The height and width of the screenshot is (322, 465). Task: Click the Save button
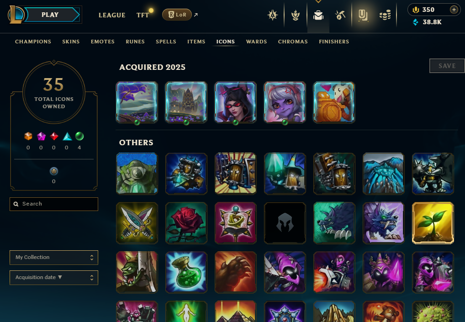click(x=447, y=66)
